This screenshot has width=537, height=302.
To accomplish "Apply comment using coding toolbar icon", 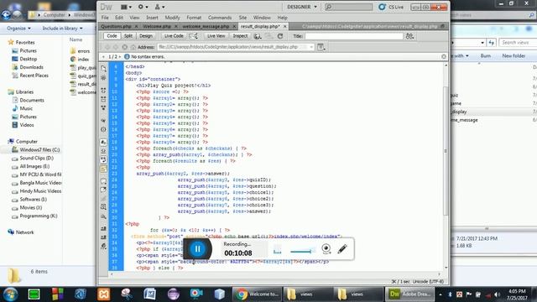I will 103,181.
